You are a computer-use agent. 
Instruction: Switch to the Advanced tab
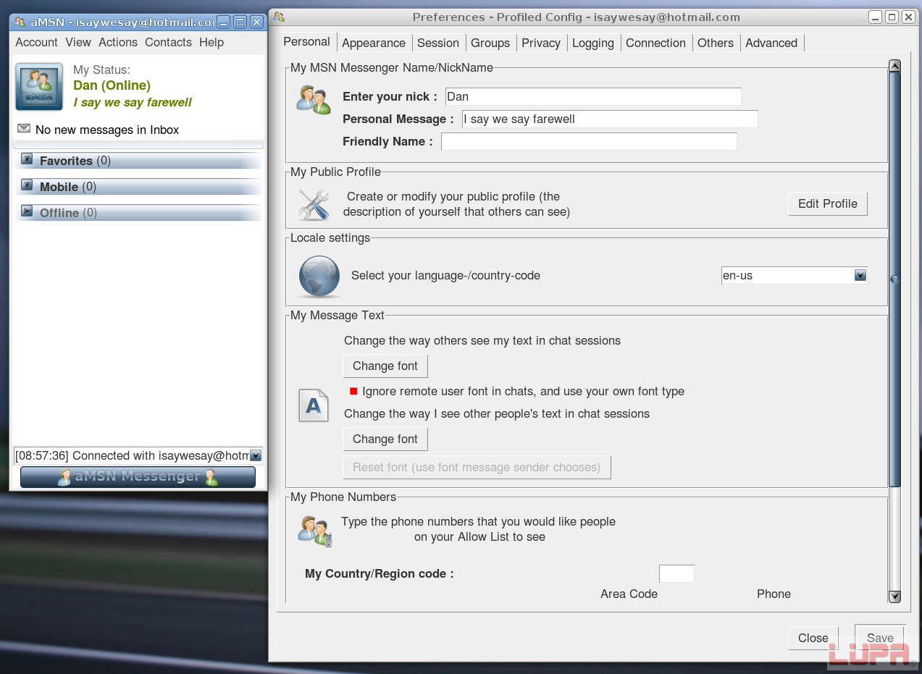(x=771, y=43)
